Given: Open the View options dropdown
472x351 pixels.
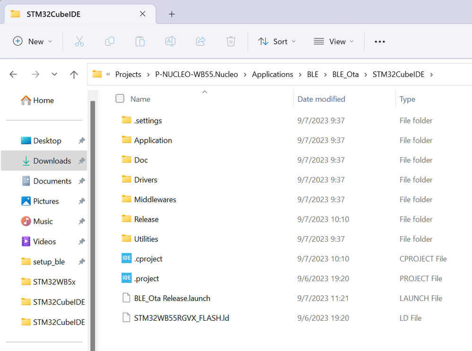Looking at the screenshot, I should pos(334,42).
